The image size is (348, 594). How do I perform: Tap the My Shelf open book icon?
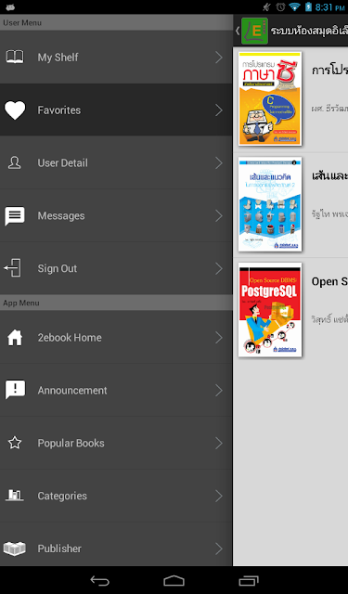tap(15, 58)
